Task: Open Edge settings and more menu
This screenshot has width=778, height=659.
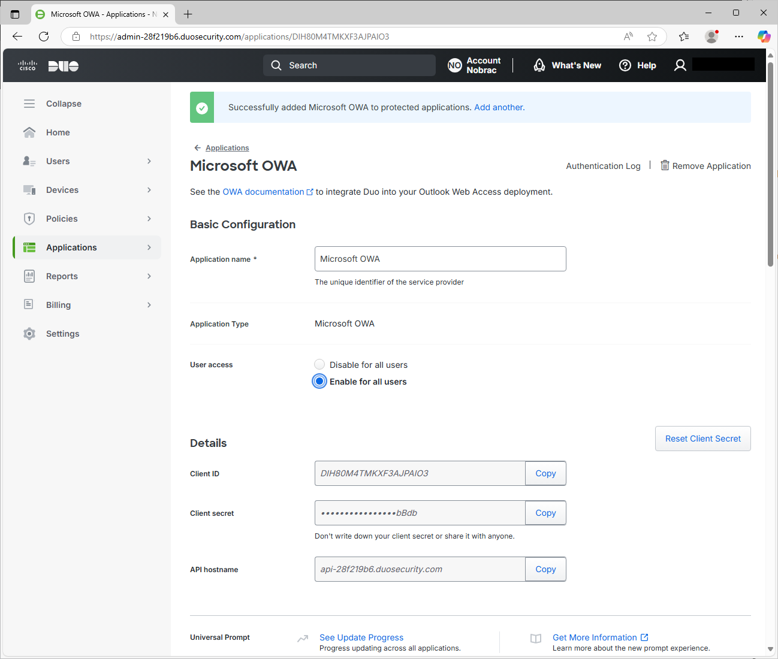Action: (739, 37)
